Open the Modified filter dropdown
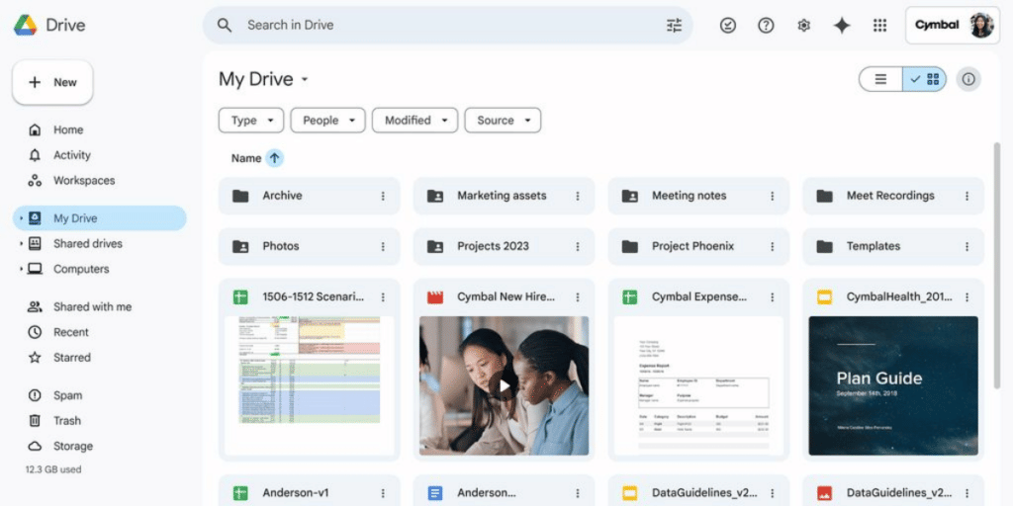1013x506 pixels. point(415,120)
